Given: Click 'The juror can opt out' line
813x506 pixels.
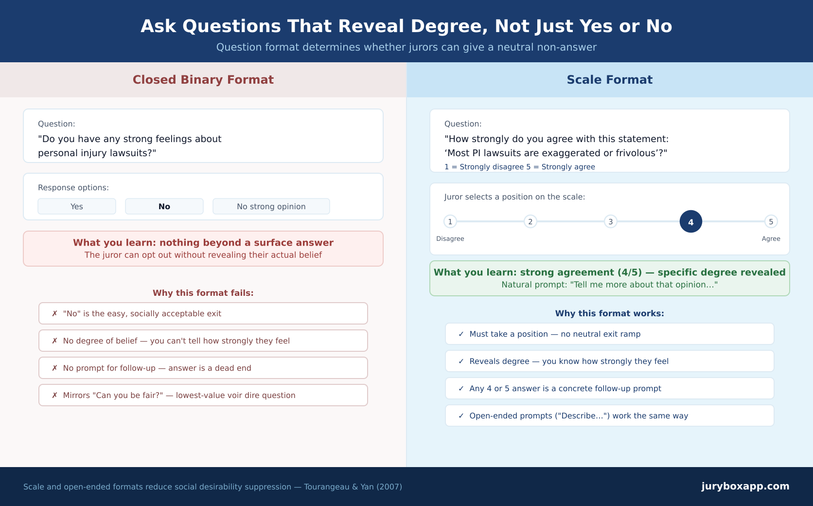Looking at the screenshot, I should click(x=203, y=255).
